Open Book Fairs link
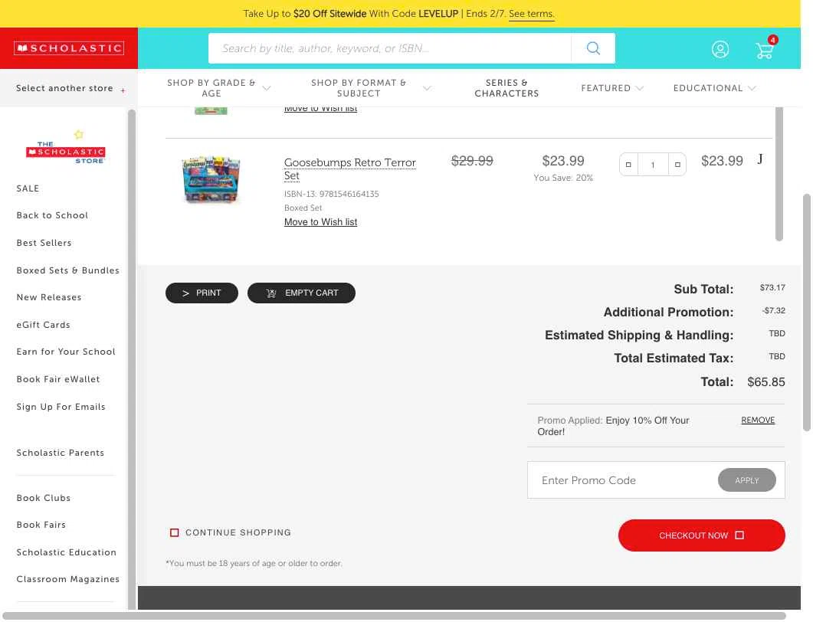813x622 pixels. (41, 525)
